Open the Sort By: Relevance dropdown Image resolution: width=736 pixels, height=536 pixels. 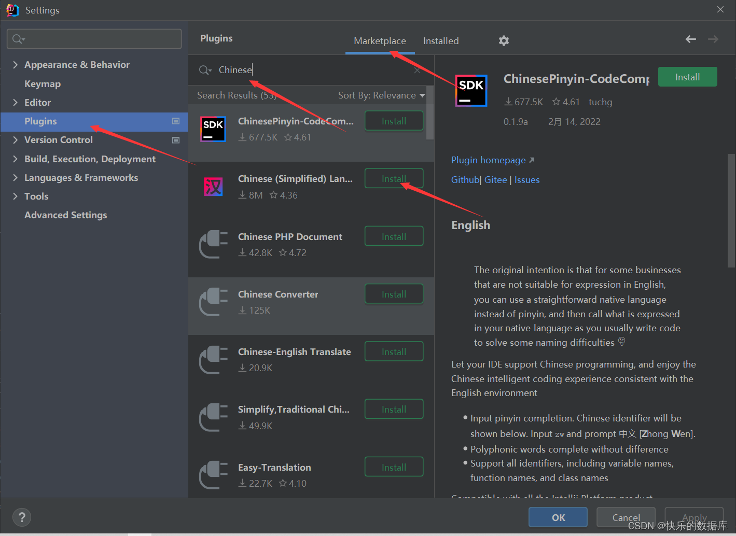coord(381,95)
